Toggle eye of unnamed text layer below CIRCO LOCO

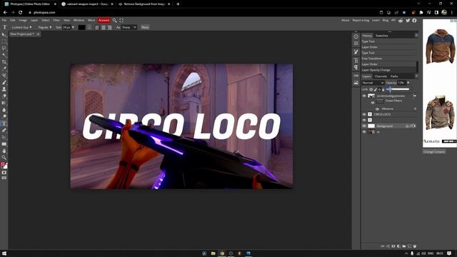tap(363, 120)
